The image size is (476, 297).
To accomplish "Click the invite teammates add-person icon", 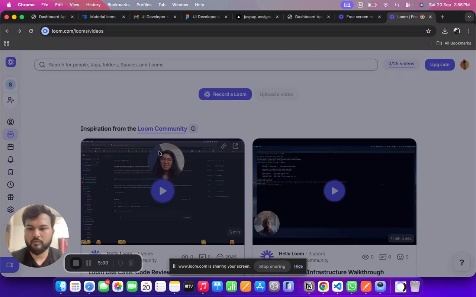I will (10, 100).
